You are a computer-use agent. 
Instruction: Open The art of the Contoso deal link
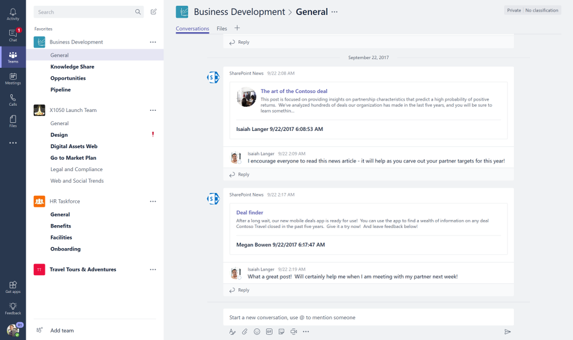point(294,91)
